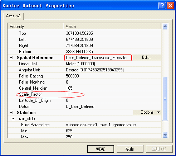Image resolution: width=176 pixels, height=156 pixels.
Task: Click the vertical scrollbar thumb
Action: [165, 99]
